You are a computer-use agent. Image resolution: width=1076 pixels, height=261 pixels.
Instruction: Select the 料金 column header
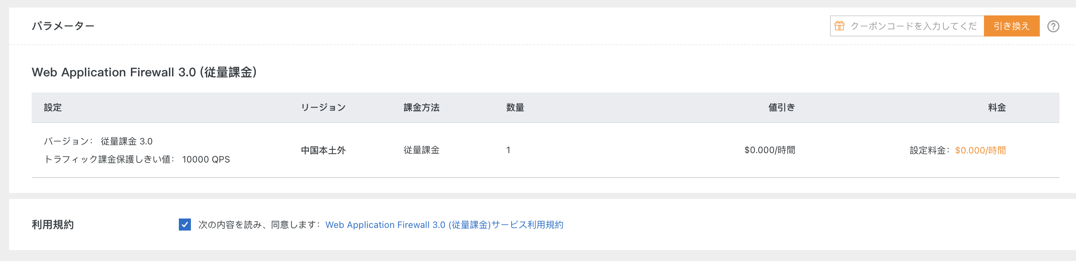(x=1007, y=108)
